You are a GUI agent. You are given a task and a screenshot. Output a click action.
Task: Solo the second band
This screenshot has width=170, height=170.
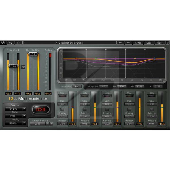(85, 96)
